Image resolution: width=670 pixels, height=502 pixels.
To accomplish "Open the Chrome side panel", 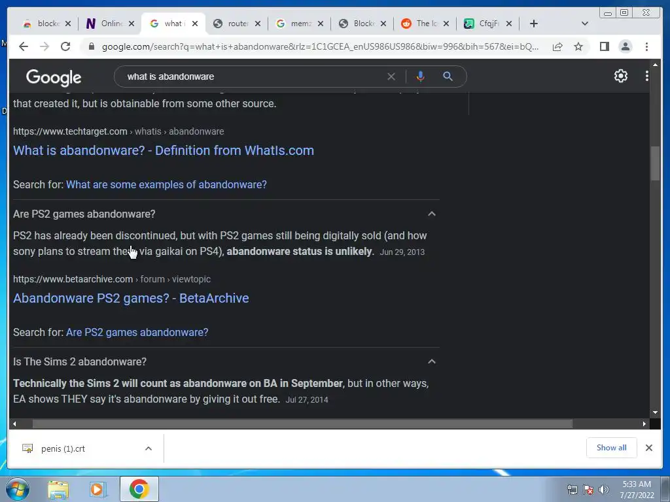I will click(604, 46).
